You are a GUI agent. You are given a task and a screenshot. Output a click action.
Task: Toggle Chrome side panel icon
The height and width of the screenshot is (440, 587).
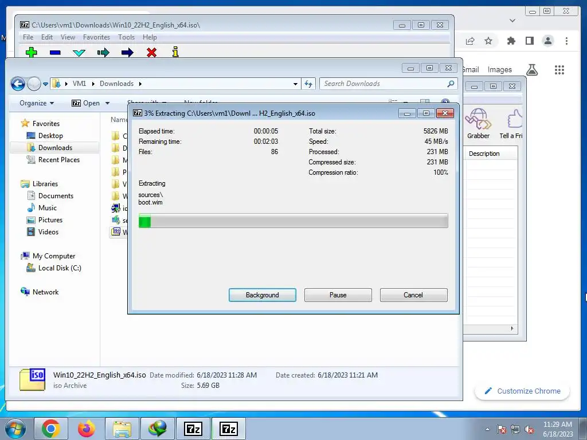pos(529,41)
